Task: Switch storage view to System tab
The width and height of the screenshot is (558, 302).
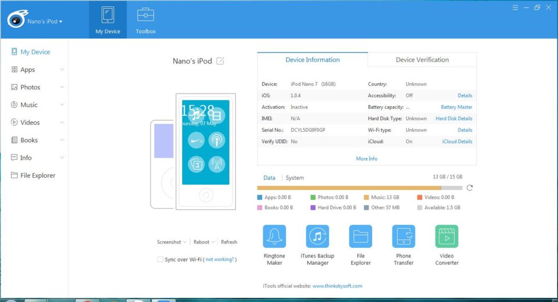Action: 295,178
